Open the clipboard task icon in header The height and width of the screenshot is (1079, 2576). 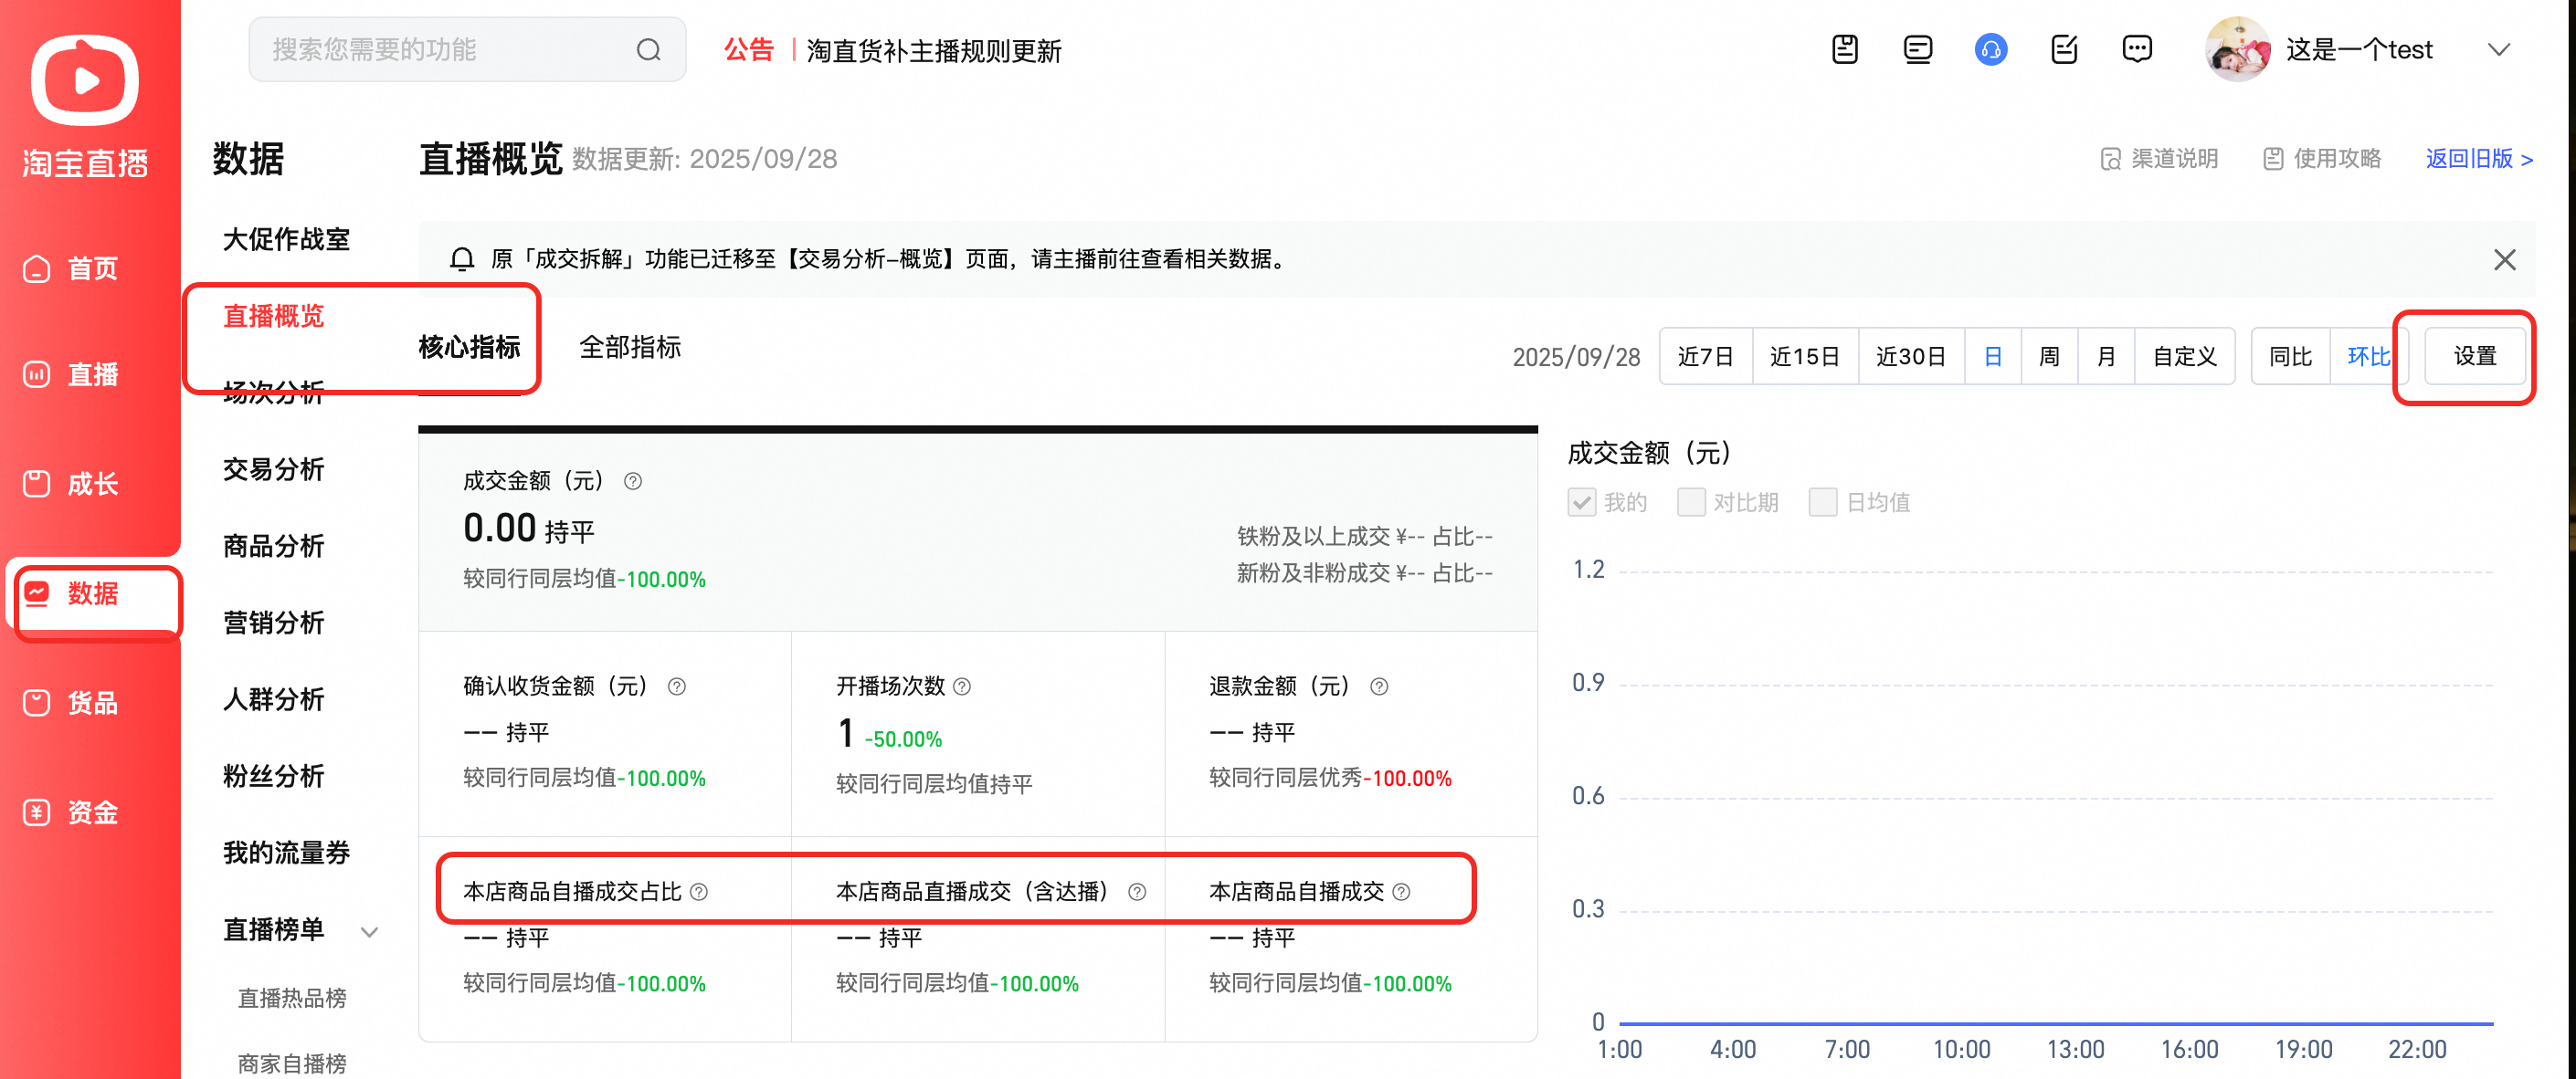[1845, 49]
